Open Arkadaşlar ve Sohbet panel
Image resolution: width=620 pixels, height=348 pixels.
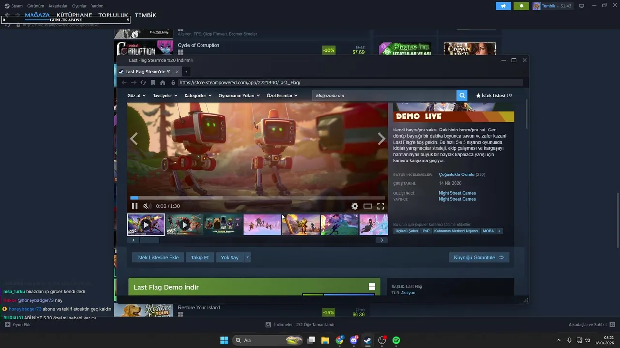(591, 325)
